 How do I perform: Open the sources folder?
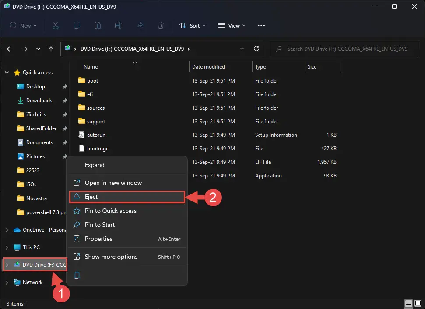click(x=97, y=108)
